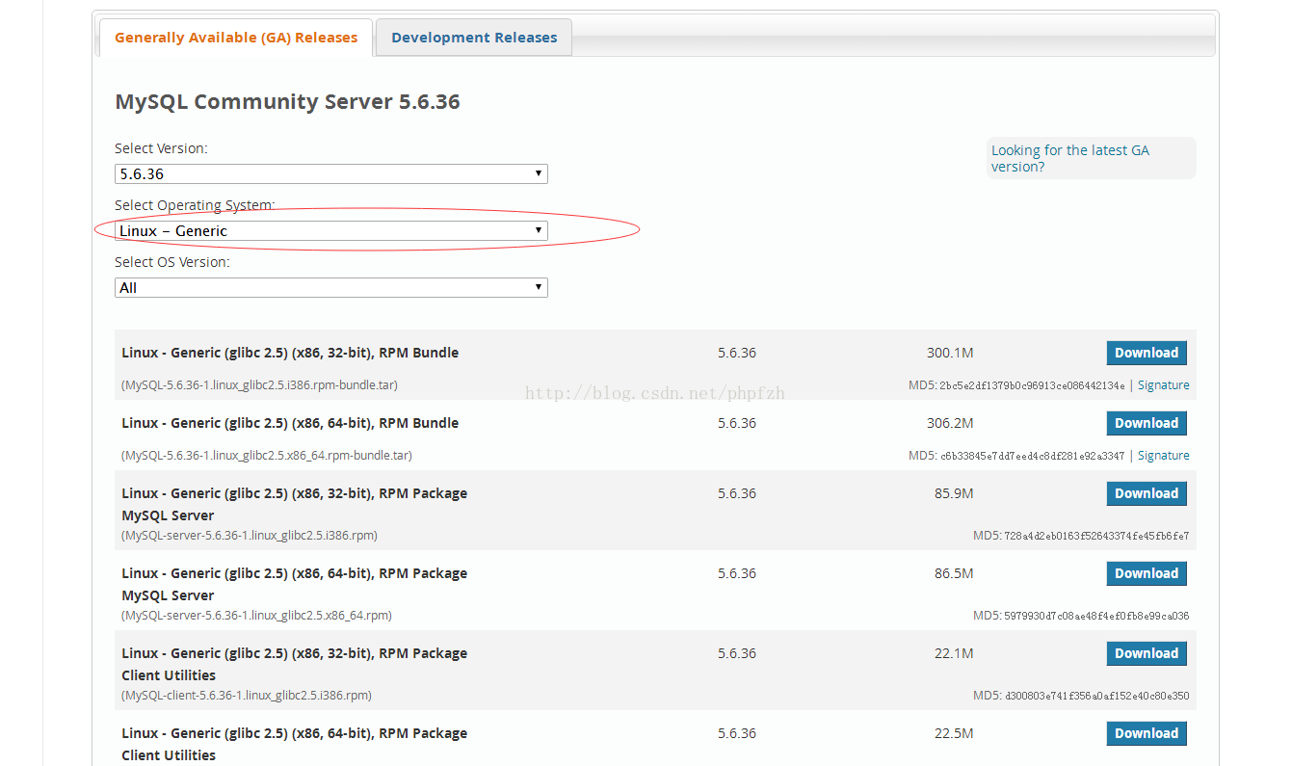
Task: Switch to Generally Available (GA) Releases tab
Action: [236, 38]
